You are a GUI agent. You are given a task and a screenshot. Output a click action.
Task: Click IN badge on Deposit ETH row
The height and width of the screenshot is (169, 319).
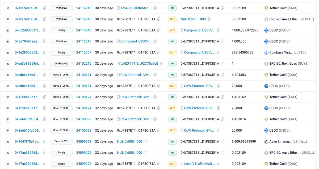click(x=172, y=142)
